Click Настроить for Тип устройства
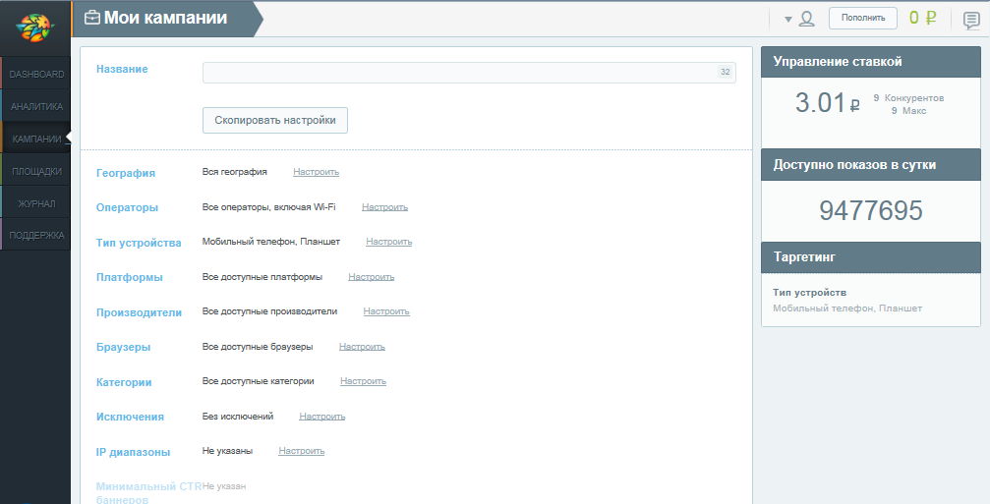Viewport: 990px width, 504px height. [x=389, y=242]
